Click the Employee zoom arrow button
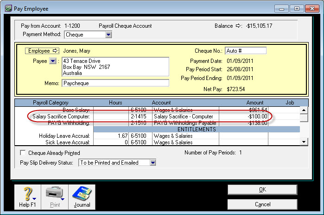This screenshot has height=215, width=324. (x=42, y=51)
